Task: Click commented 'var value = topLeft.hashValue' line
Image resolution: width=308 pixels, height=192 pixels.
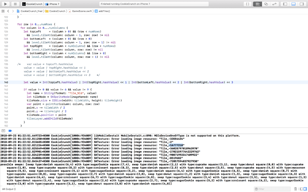Action: pos(50,64)
